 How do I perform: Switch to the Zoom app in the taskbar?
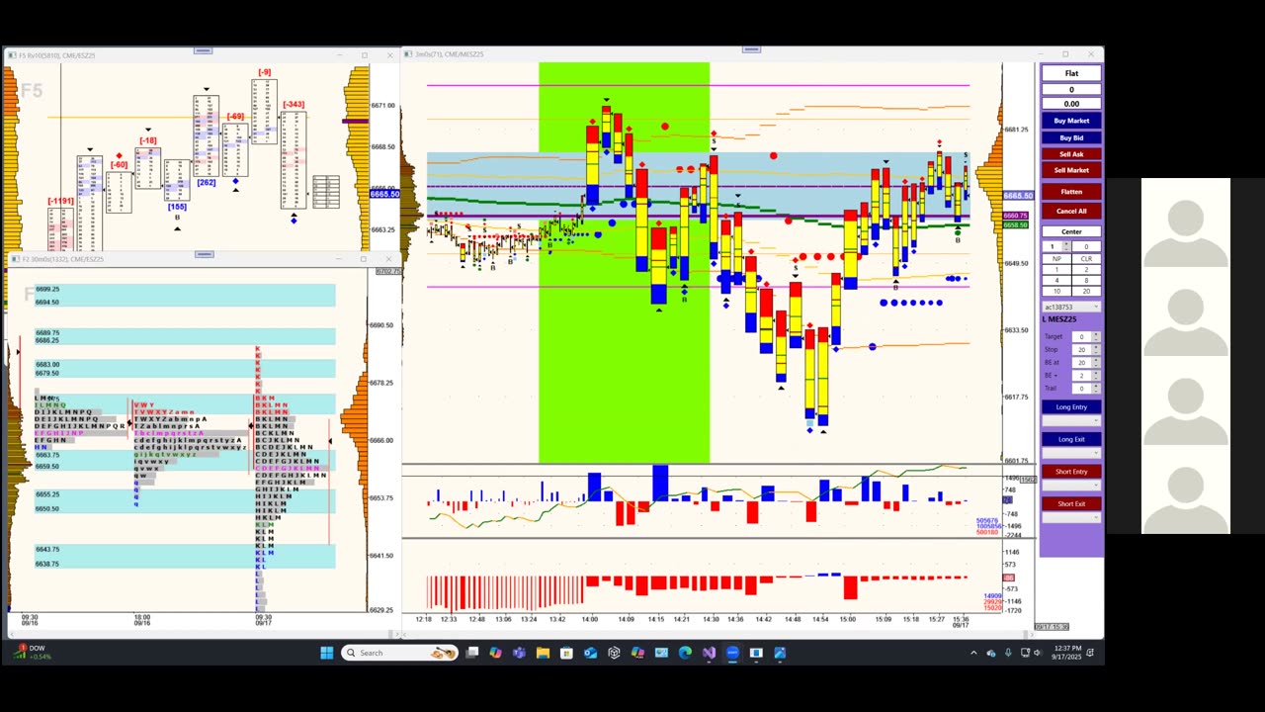coord(732,653)
